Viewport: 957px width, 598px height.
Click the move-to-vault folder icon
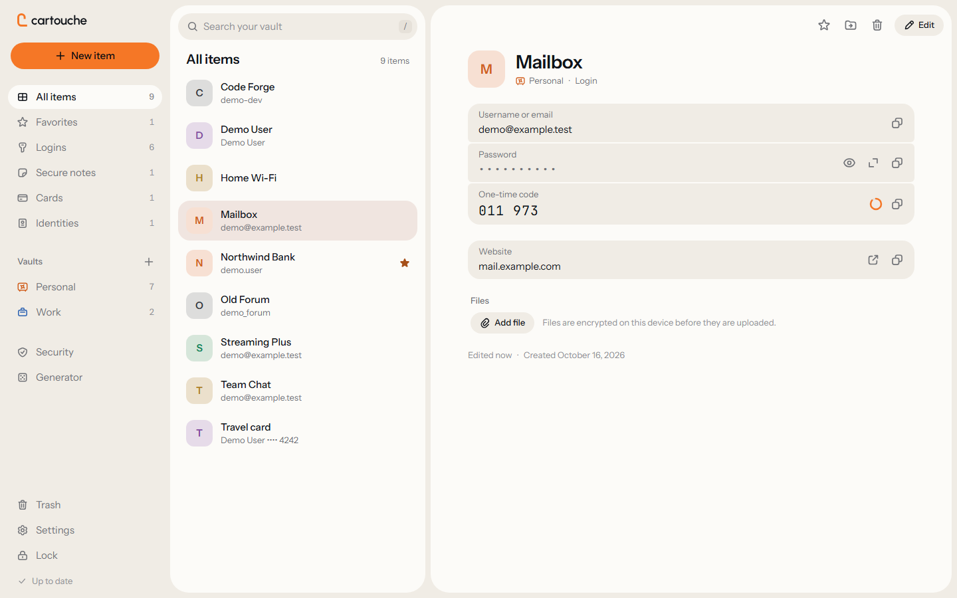851,25
